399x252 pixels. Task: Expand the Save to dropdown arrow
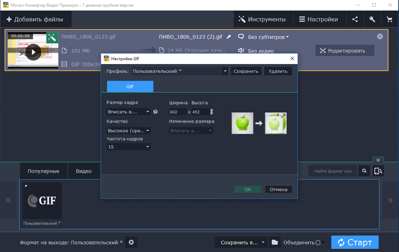pyautogui.click(x=263, y=242)
